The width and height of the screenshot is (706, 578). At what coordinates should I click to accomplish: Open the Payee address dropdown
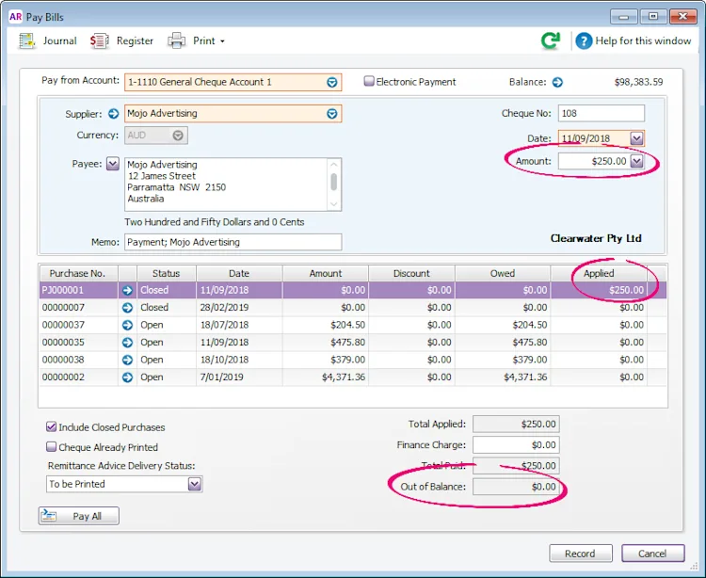click(x=113, y=164)
